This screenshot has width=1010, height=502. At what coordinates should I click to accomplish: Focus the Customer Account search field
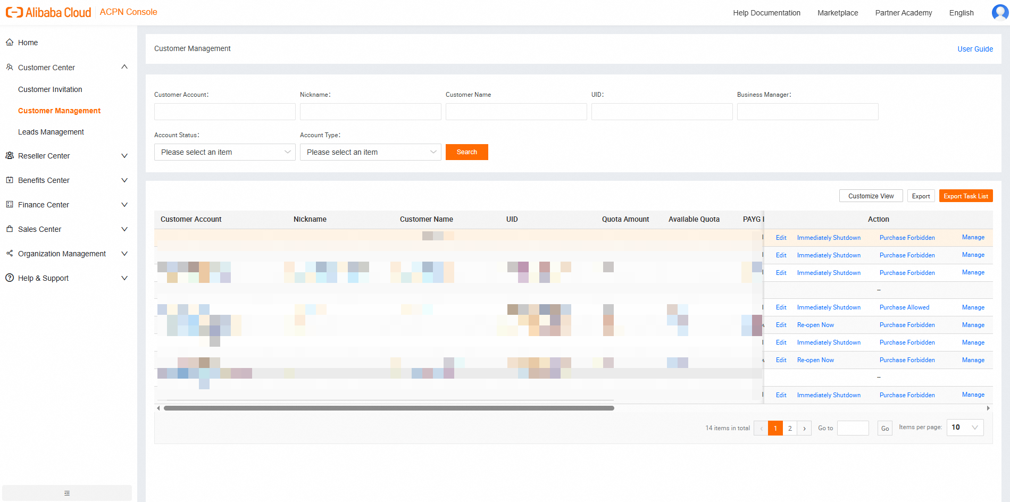pos(225,112)
